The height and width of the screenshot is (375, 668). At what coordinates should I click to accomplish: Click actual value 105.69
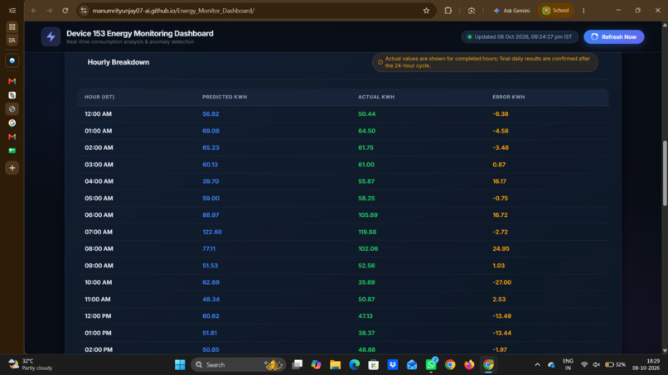click(x=368, y=215)
